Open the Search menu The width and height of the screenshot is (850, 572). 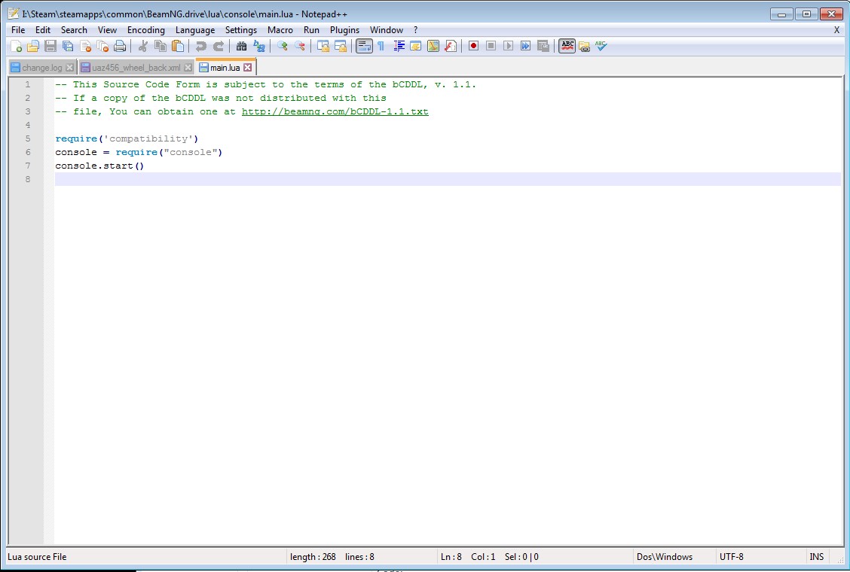pos(74,30)
